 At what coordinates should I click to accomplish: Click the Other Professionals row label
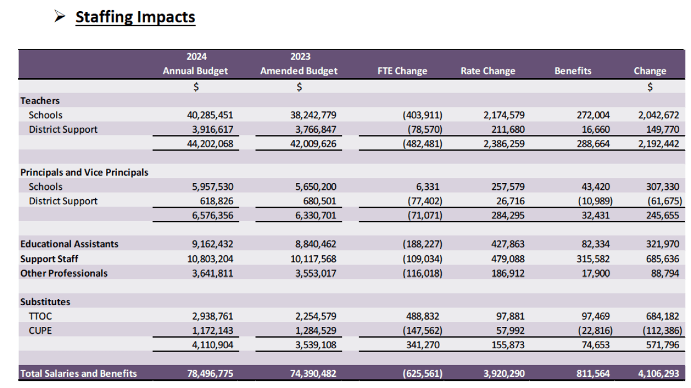(x=64, y=273)
